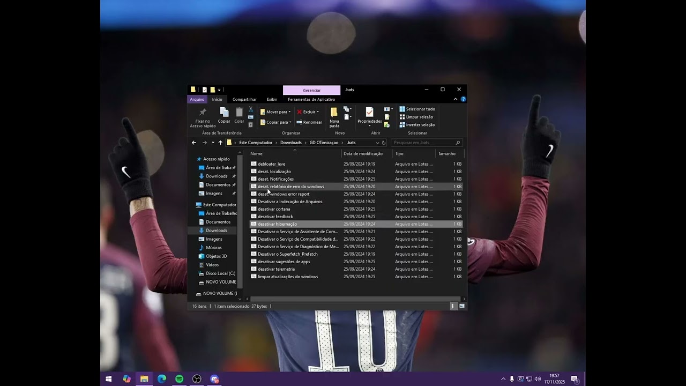
Task: Open the Novo item dropdown in Novo group
Action: 347,109
